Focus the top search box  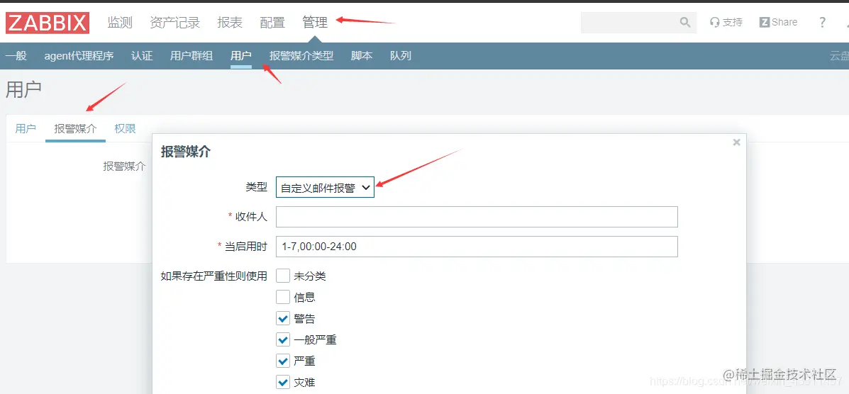tap(630, 22)
